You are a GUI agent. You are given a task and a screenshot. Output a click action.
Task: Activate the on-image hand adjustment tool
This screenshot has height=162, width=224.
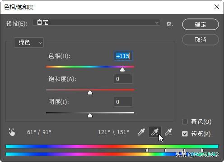tap(12, 132)
